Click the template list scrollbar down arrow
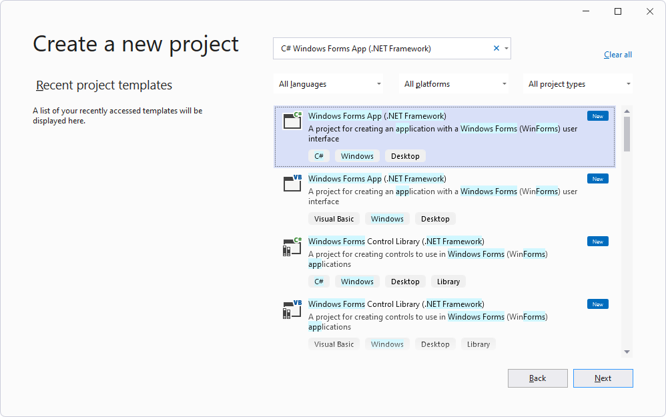The width and height of the screenshot is (666, 417). (627, 352)
